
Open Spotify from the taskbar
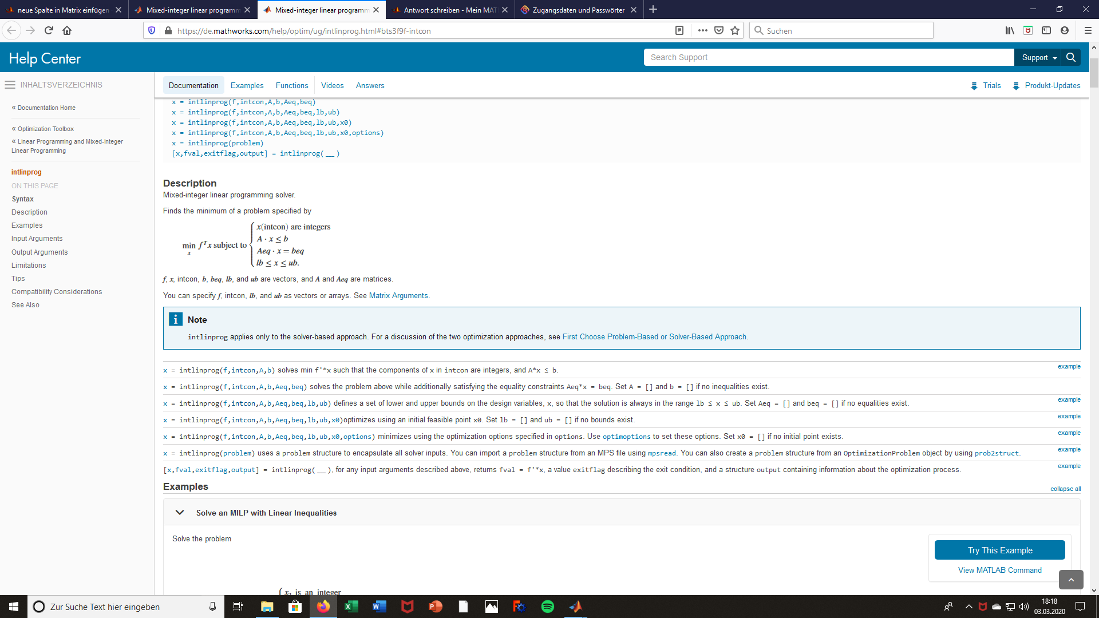point(547,607)
